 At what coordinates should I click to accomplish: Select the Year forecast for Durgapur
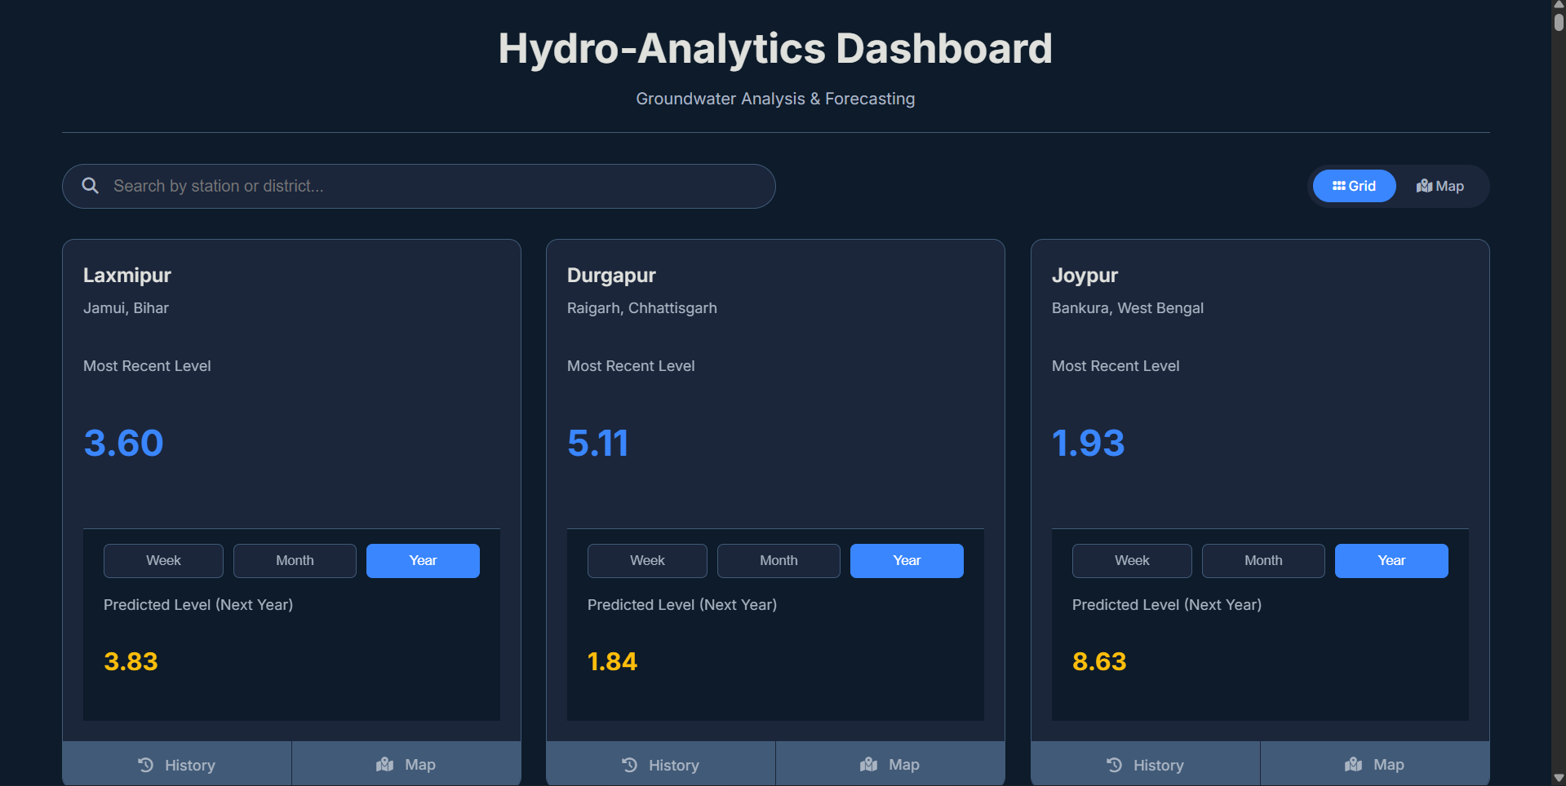[x=907, y=561]
